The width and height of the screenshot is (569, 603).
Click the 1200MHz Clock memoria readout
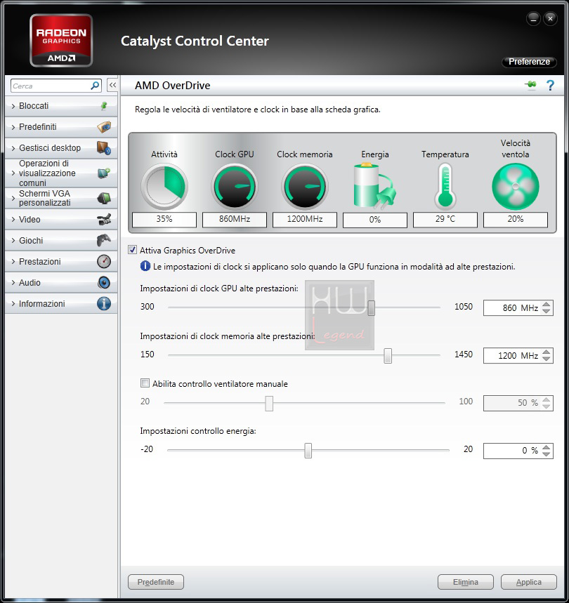point(305,219)
